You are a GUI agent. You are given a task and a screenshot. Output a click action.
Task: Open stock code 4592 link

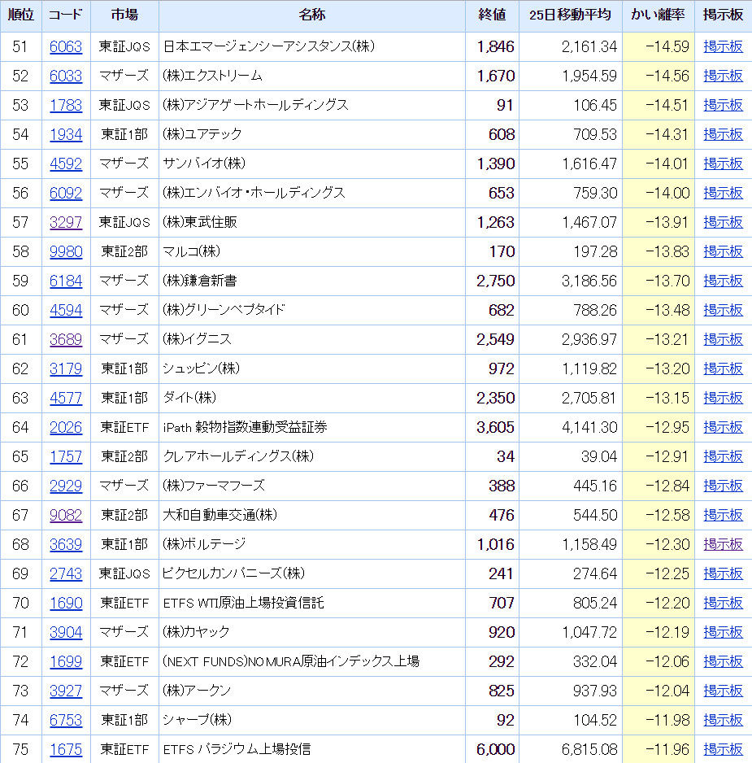click(66, 163)
